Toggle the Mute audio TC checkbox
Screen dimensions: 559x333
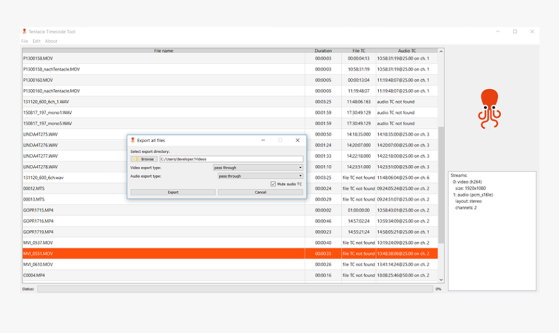pyautogui.click(x=273, y=184)
